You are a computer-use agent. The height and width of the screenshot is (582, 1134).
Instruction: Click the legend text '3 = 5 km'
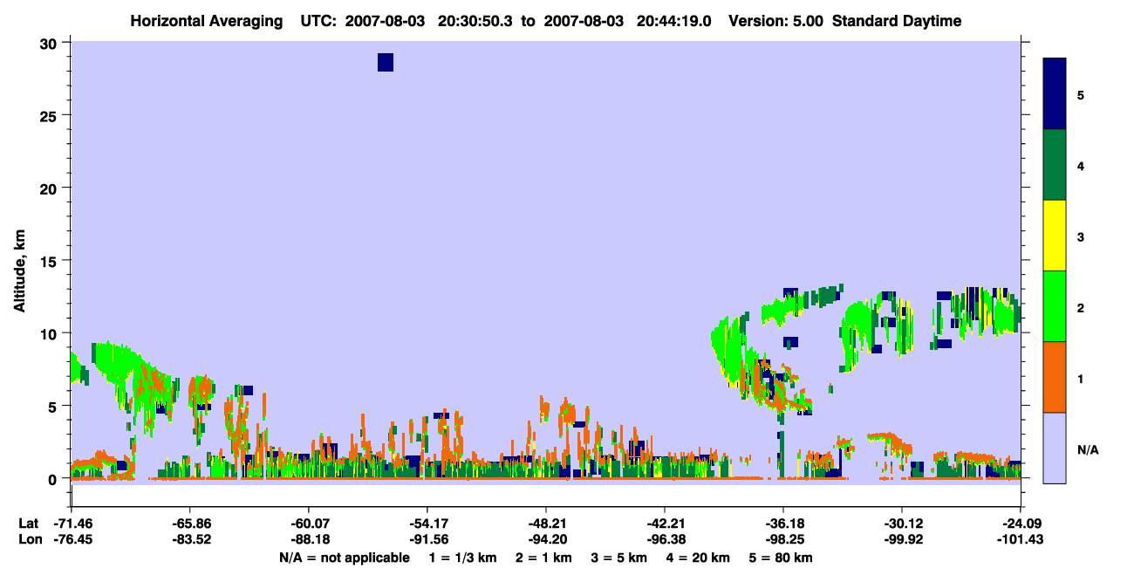click(619, 558)
